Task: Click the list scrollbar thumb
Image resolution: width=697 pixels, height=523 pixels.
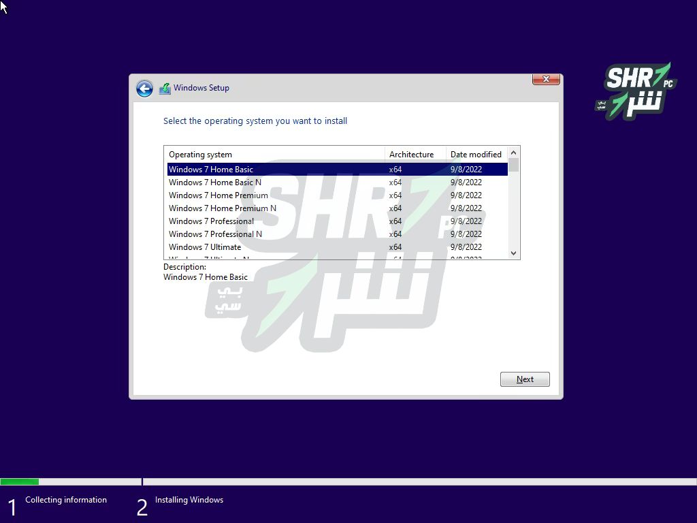Action: click(x=513, y=165)
